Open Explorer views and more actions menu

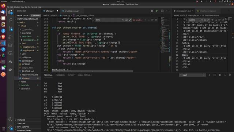(x=37, y=11)
